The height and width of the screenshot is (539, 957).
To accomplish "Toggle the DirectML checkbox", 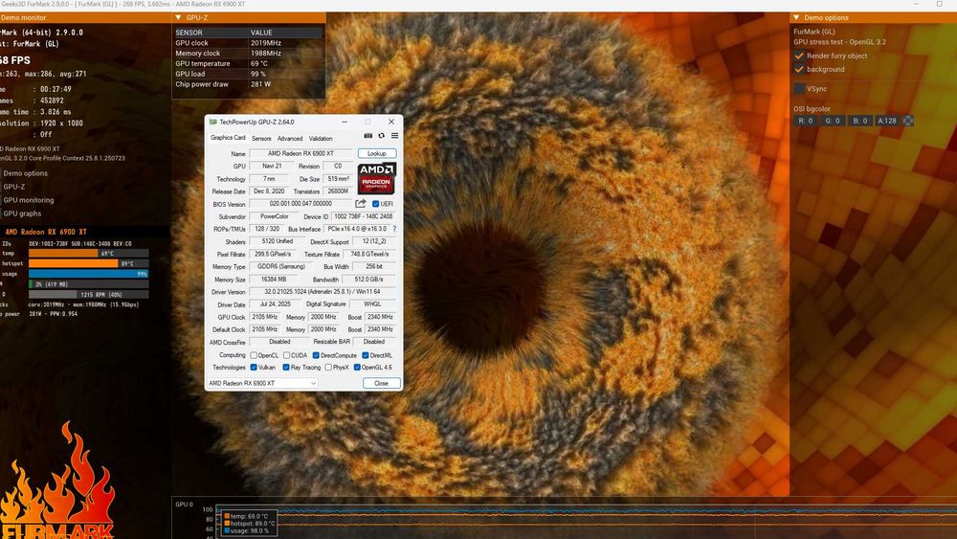I will point(365,355).
